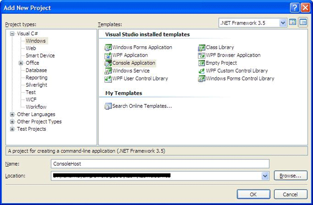Select the Windows Forms Application template icon

[108, 48]
